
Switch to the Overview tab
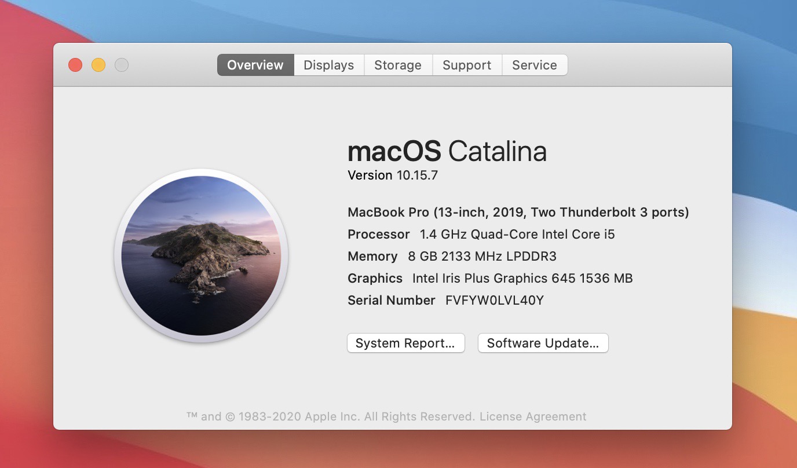(255, 65)
